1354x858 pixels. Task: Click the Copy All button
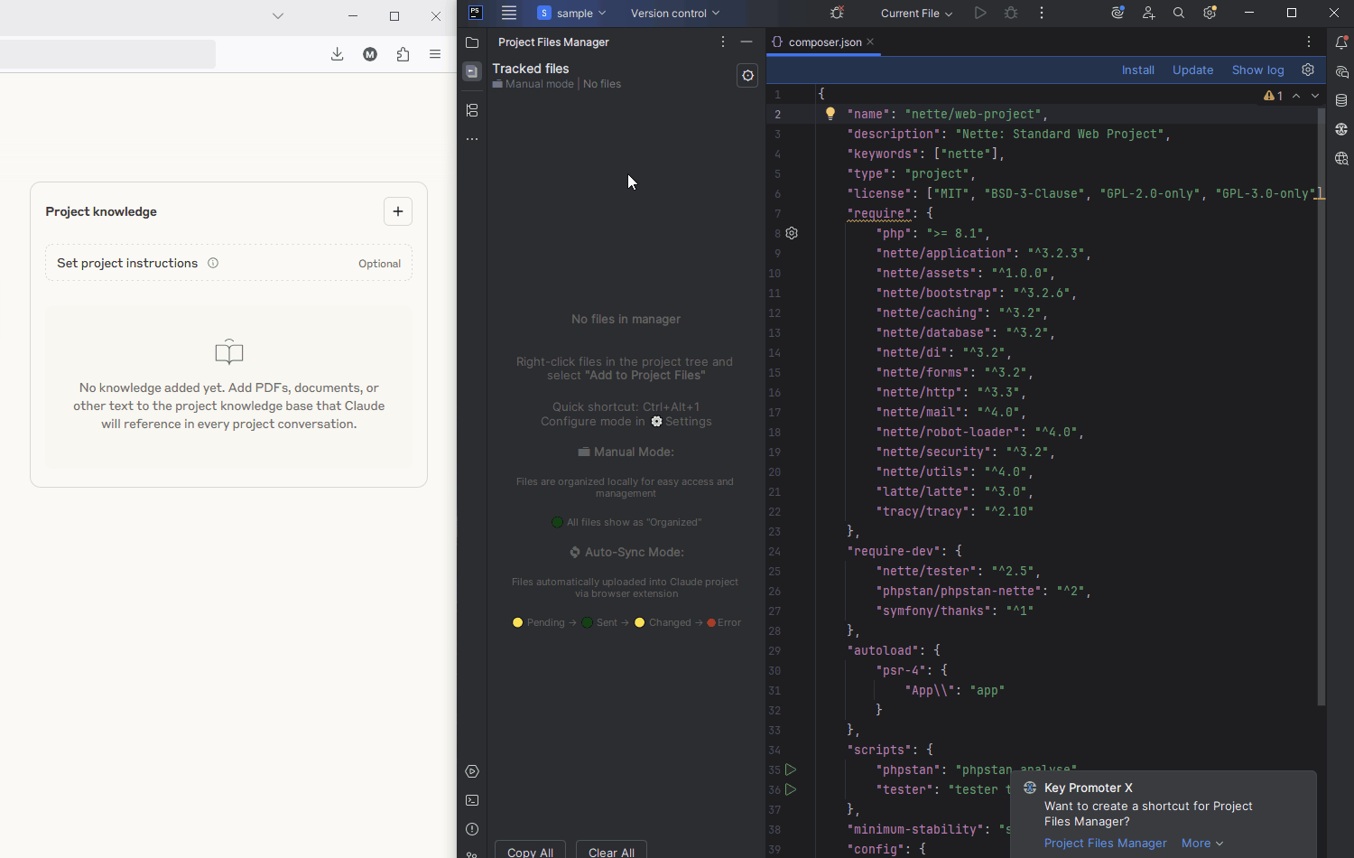point(530,850)
